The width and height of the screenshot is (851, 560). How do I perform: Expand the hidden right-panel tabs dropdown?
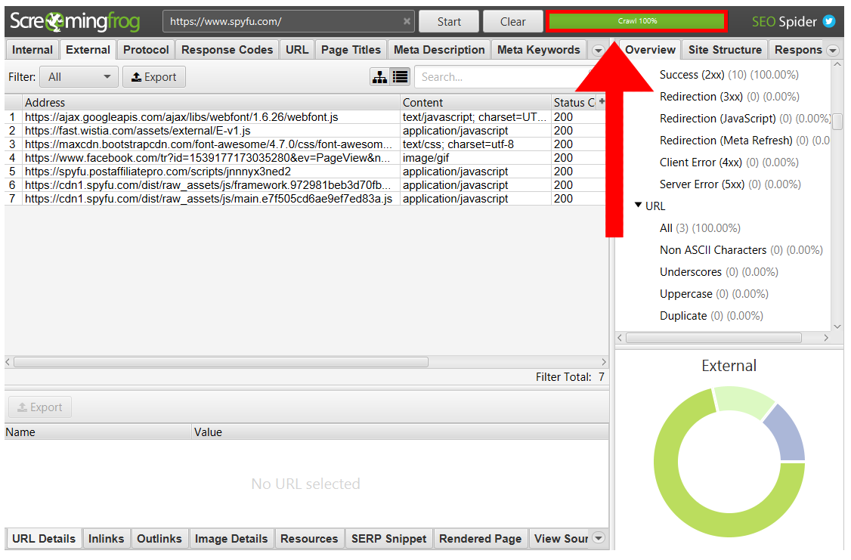coord(833,51)
